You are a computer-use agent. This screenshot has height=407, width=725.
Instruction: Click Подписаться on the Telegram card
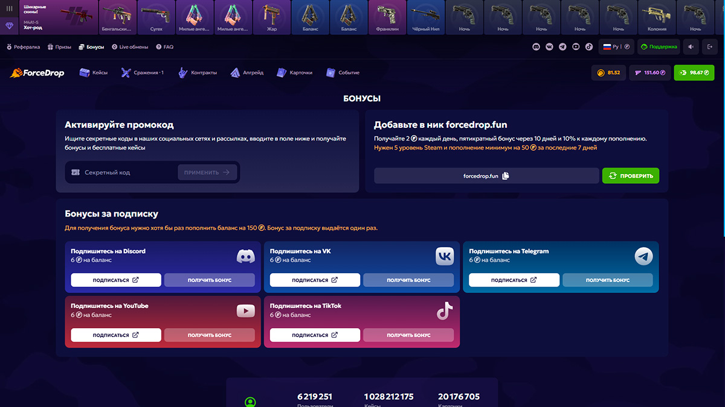click(x=514, y=280)
